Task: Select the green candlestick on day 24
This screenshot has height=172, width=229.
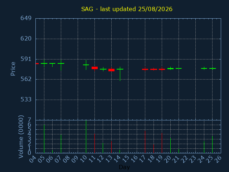Action: pos(204,68)
